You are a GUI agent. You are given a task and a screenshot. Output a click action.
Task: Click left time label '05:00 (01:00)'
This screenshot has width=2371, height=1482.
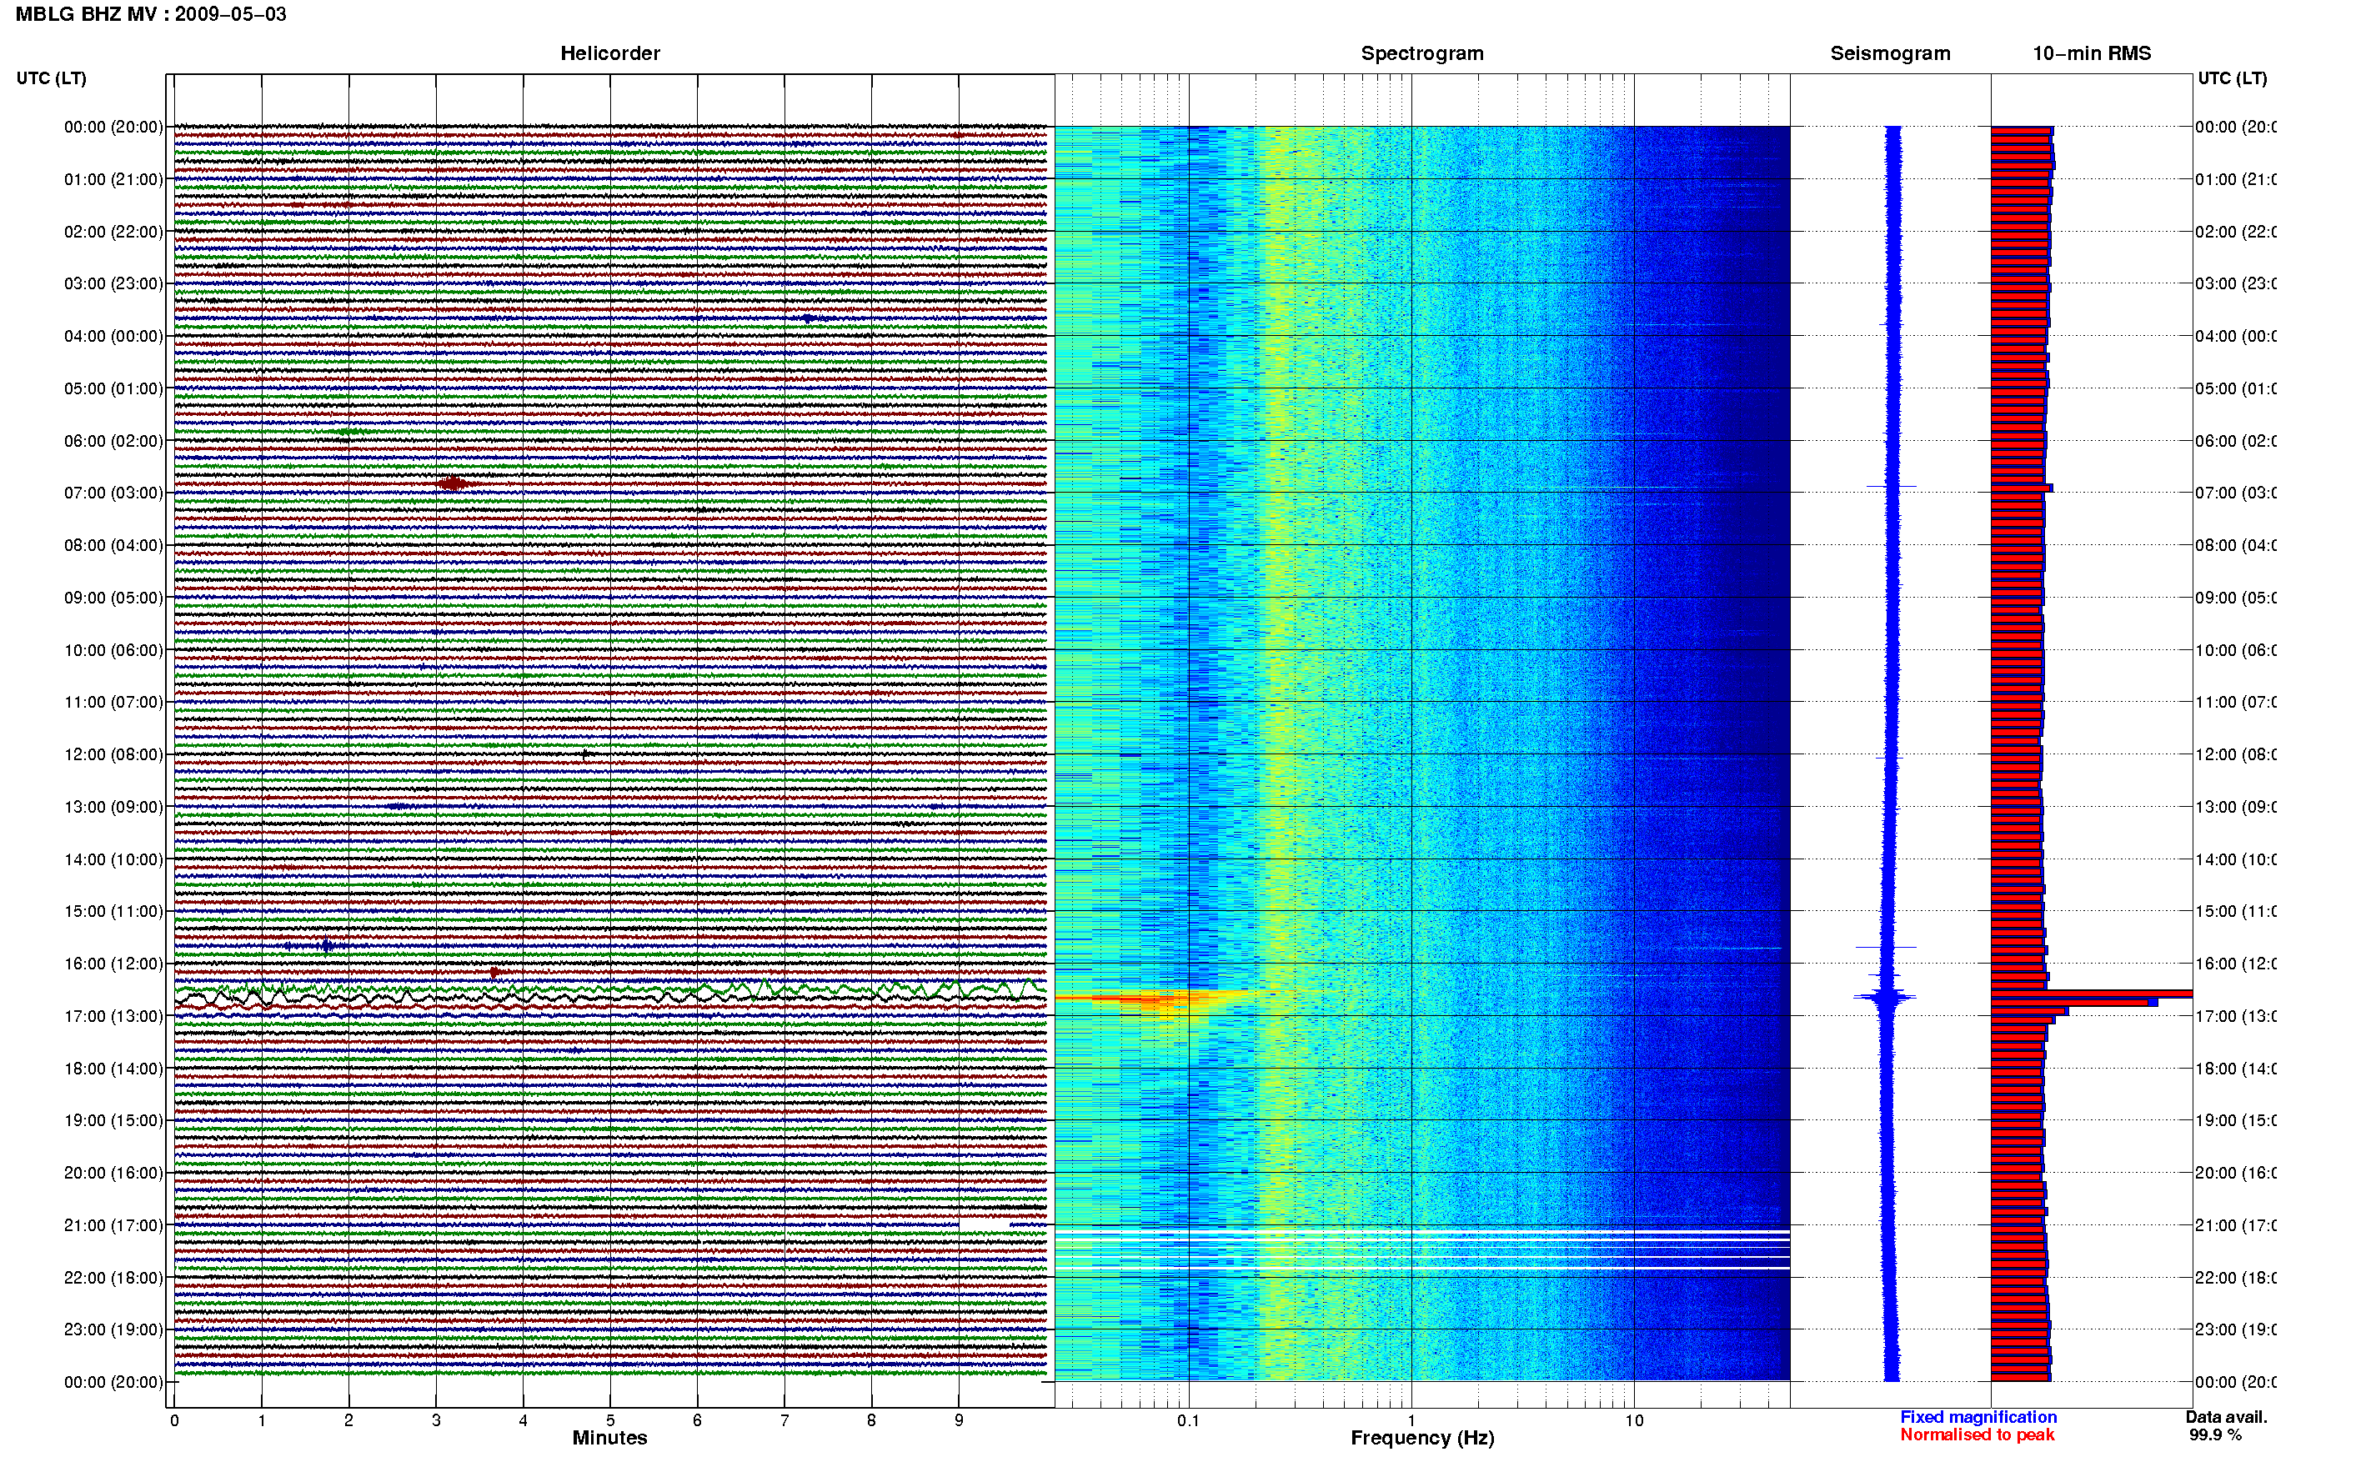(113, 388)
